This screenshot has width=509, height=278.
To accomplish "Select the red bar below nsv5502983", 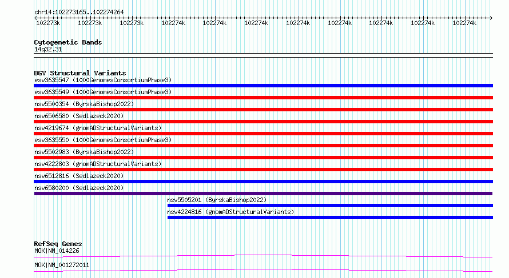I will point(263,158).
